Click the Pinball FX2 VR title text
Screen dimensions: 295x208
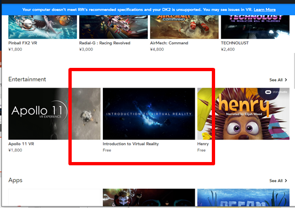(x=22, y=43)
